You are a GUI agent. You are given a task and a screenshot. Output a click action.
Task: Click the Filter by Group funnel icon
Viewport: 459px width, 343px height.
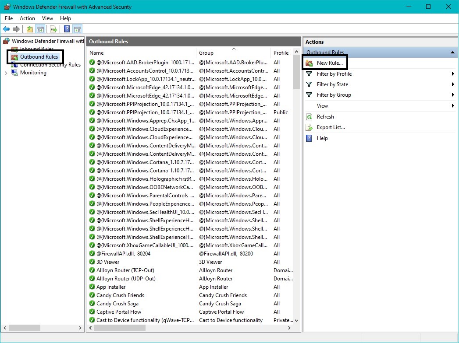309,95
